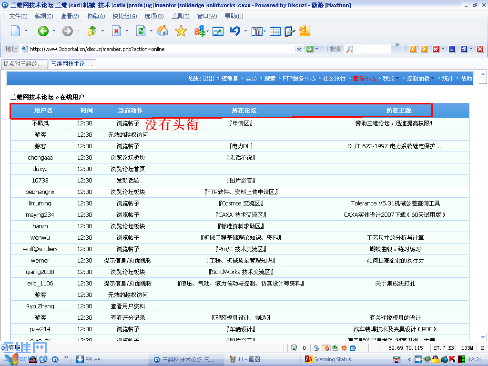Click the 『Cosmos 交流区』 forum cell
This screenshot has width=488, height=366.
coord(241,203)
